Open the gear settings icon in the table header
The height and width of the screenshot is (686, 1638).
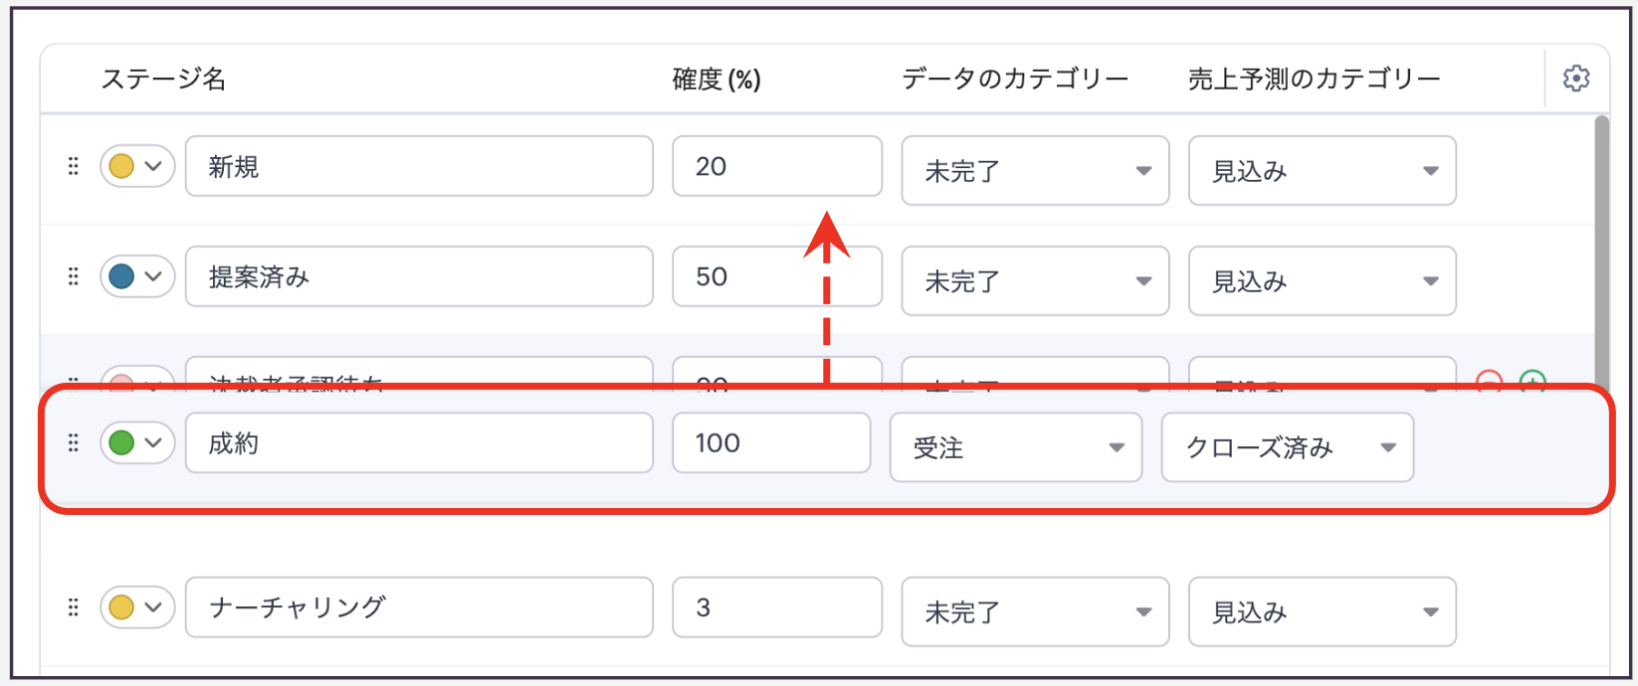pos(1575,78)
